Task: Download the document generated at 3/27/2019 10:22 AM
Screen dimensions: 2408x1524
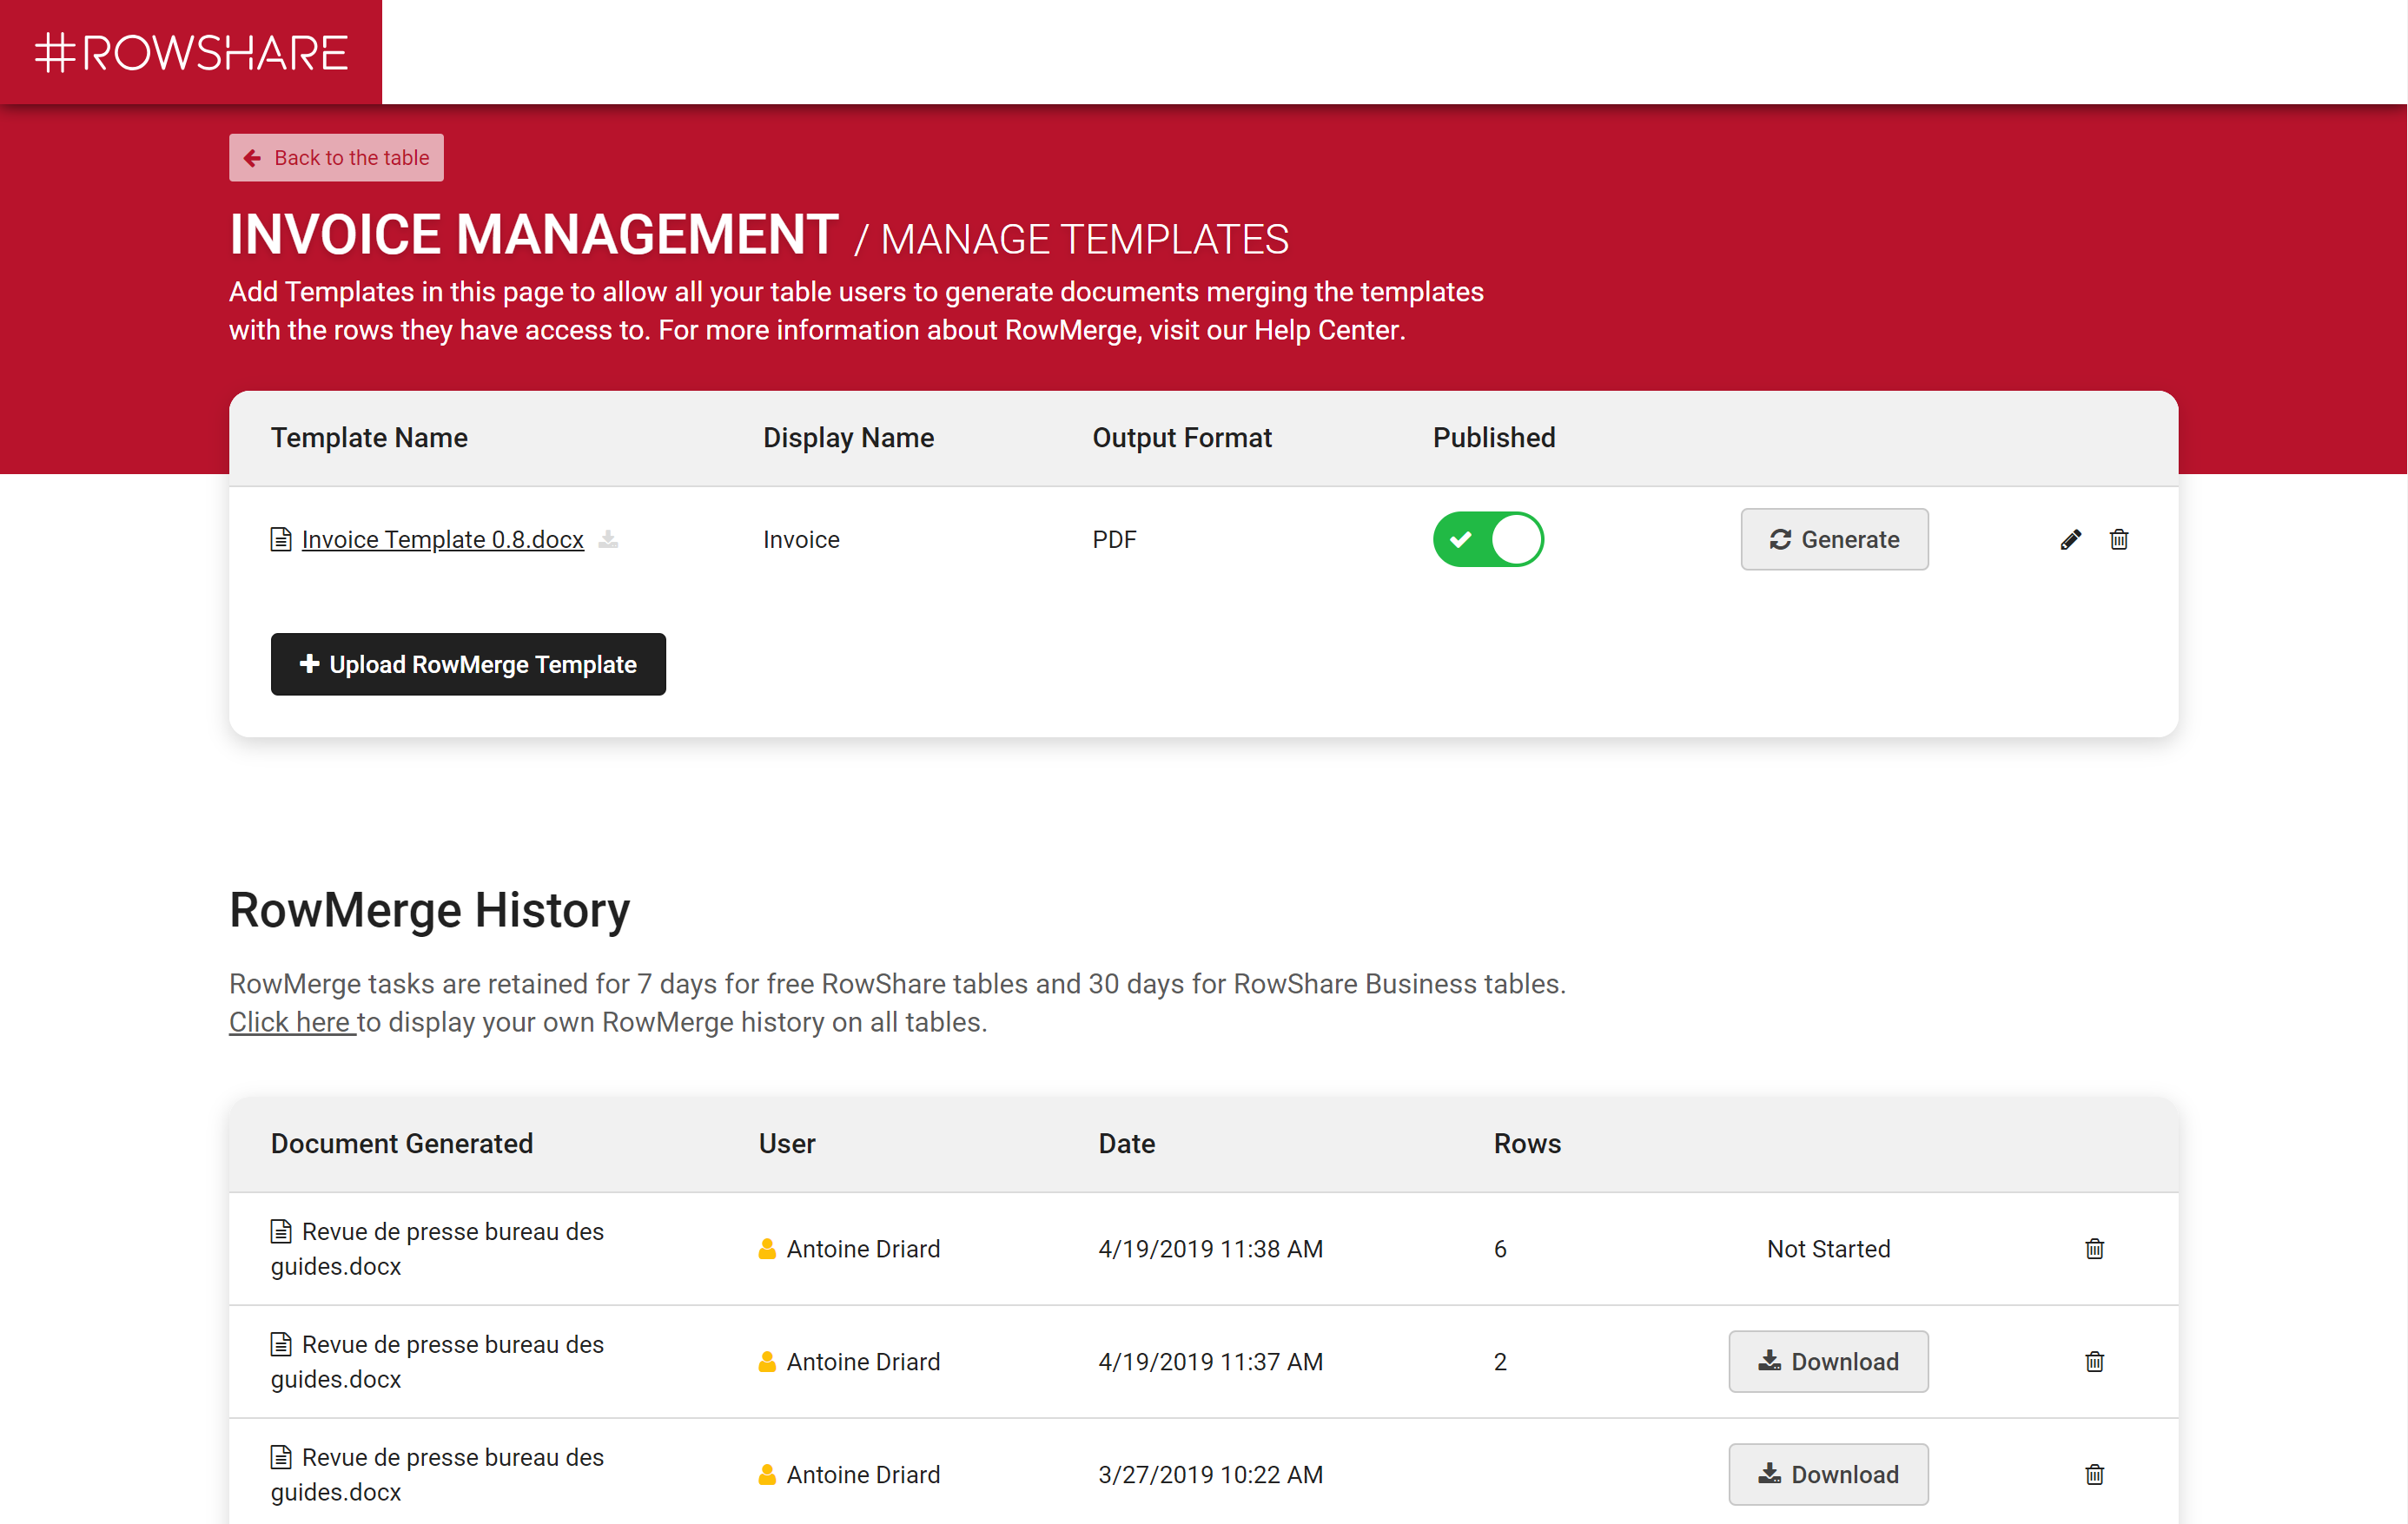Action: [1828, 1475]
